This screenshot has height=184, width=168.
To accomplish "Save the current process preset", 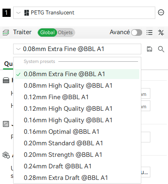I will [x=150, y=49].
